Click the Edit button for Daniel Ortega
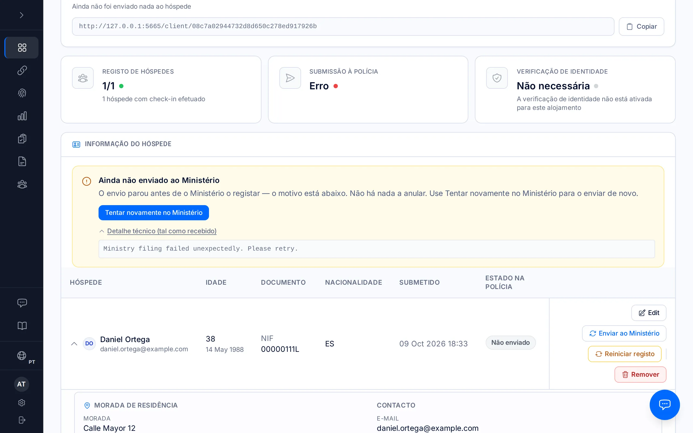The height and width of the screenshot is (433, 693). [x=649, y=313]
